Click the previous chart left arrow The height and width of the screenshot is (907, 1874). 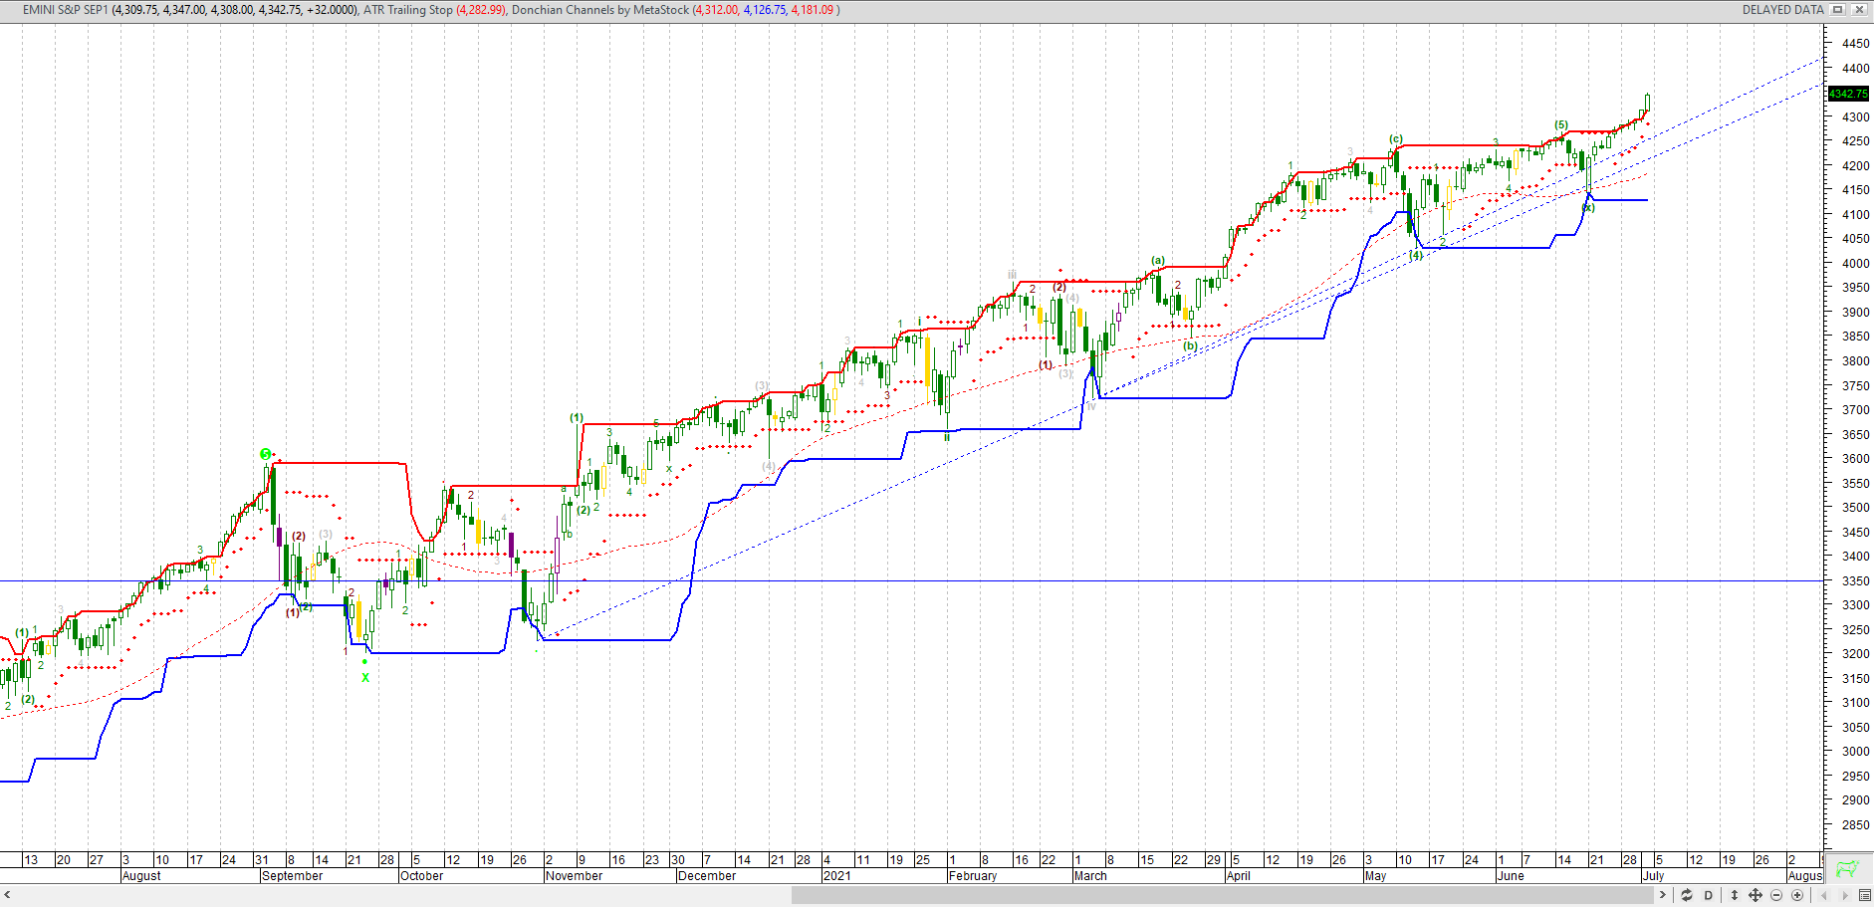[1824, 895]
